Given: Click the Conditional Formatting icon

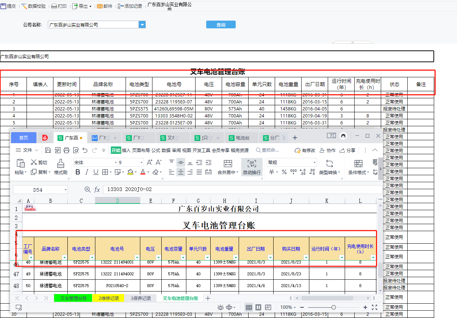Looking at the screenshot, I should point(358,163).
